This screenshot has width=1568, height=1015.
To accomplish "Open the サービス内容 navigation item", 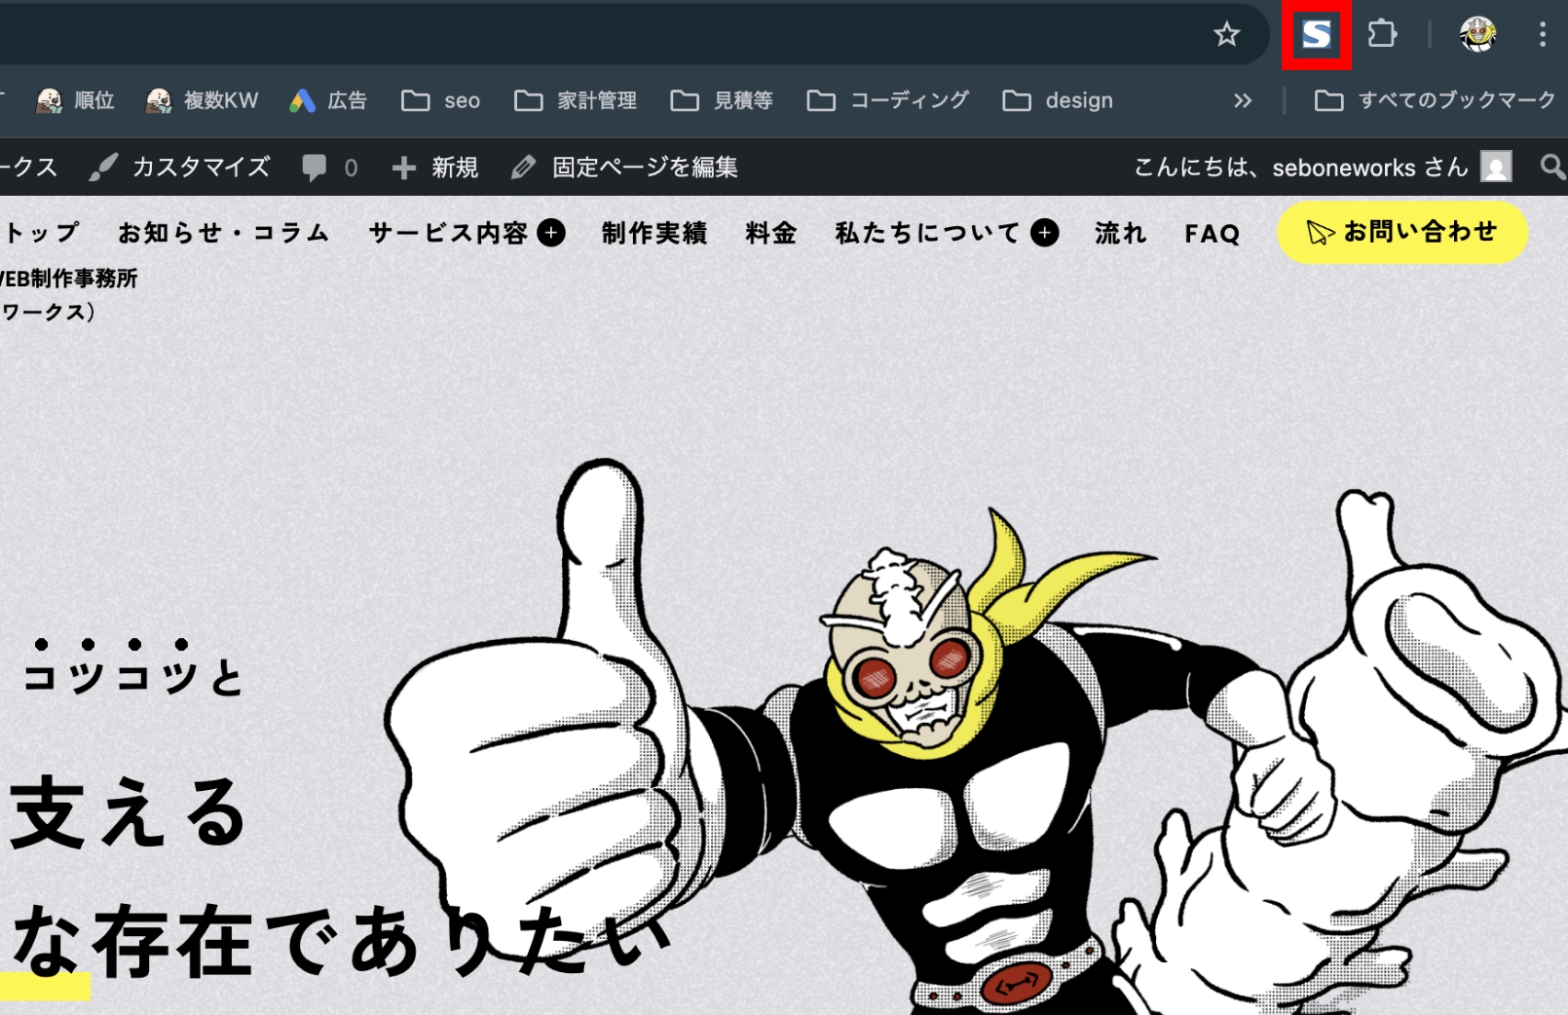I will point(448,233).
